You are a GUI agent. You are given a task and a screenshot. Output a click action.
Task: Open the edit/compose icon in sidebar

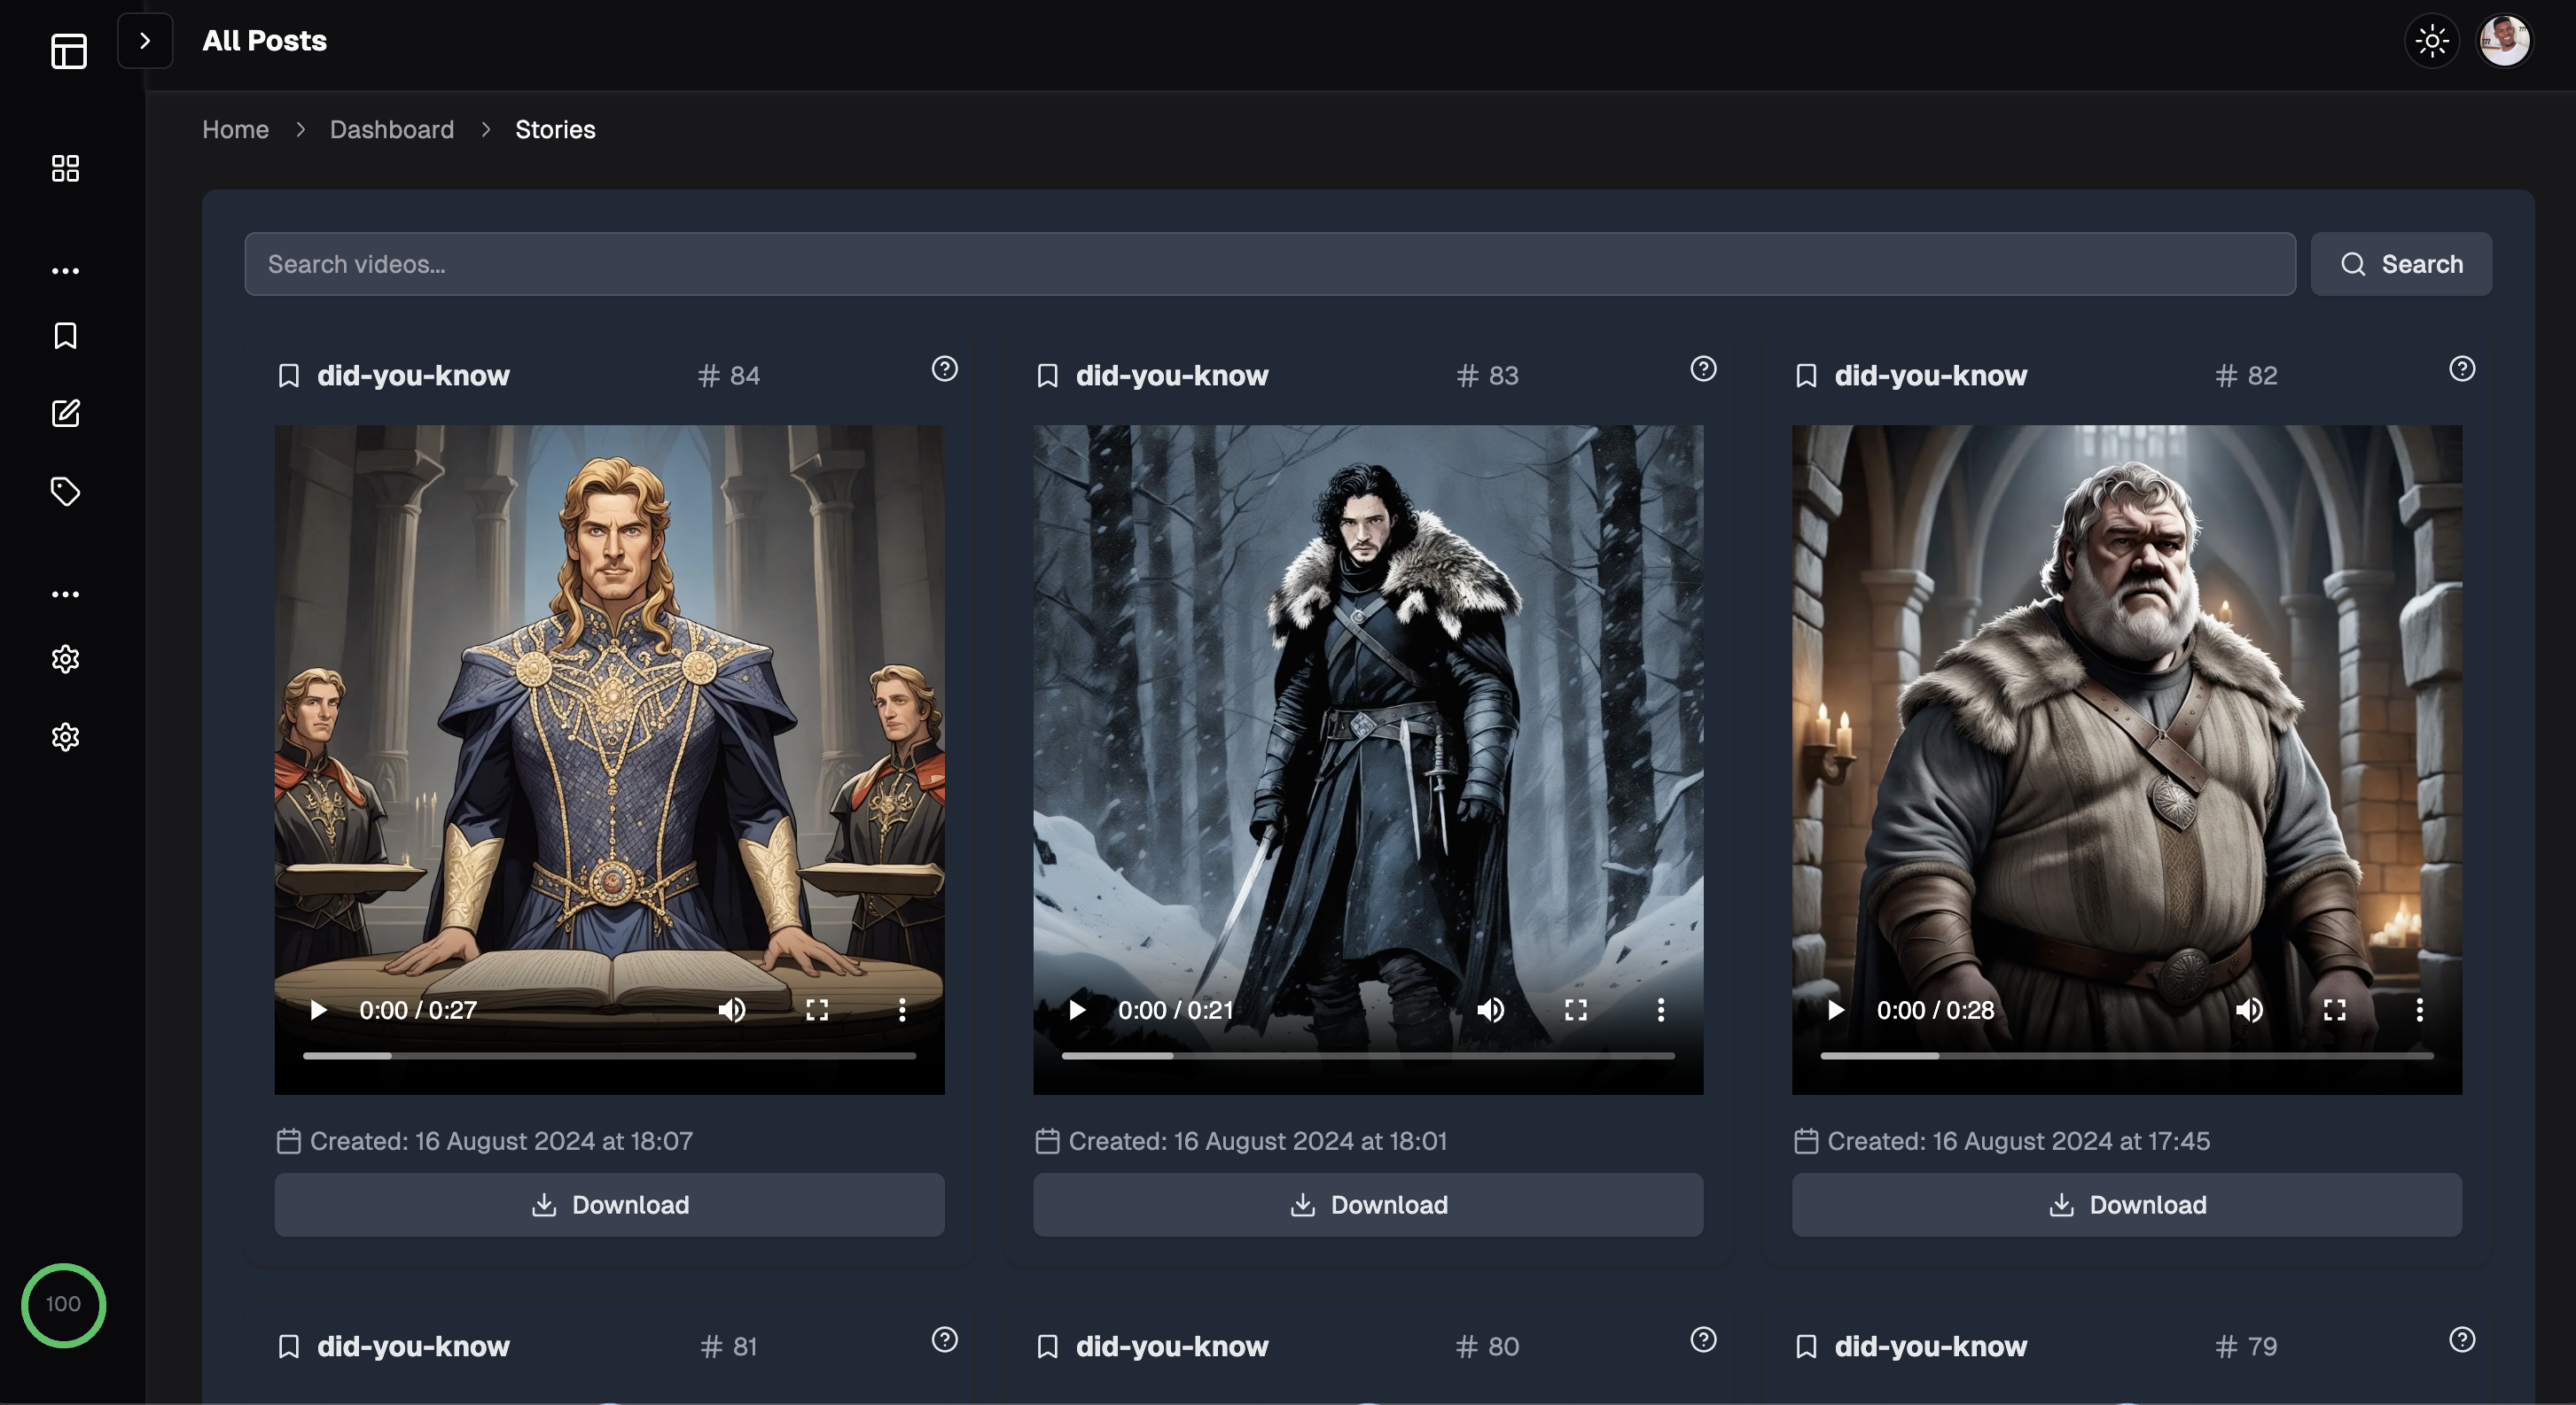(x=65, y=414)
